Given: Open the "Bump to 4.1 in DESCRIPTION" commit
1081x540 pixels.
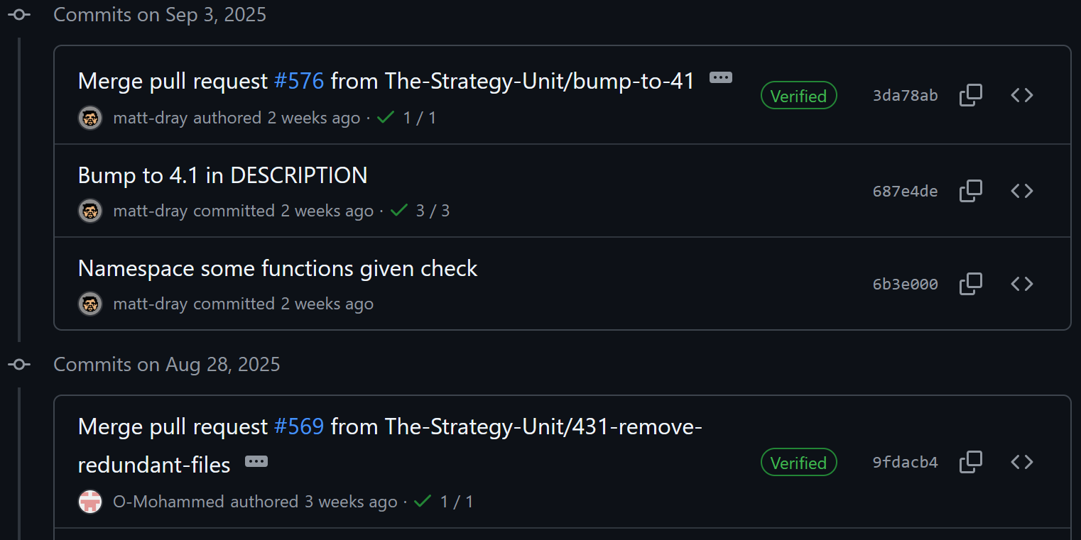Looking at the screenshot, I should pos(222,175).
